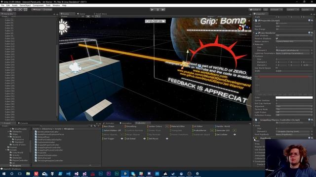The height and width of the screenshot is (177, 316).
Task: Toggle visibility eye for Set Trigger
Action: (x=122, y=139)
